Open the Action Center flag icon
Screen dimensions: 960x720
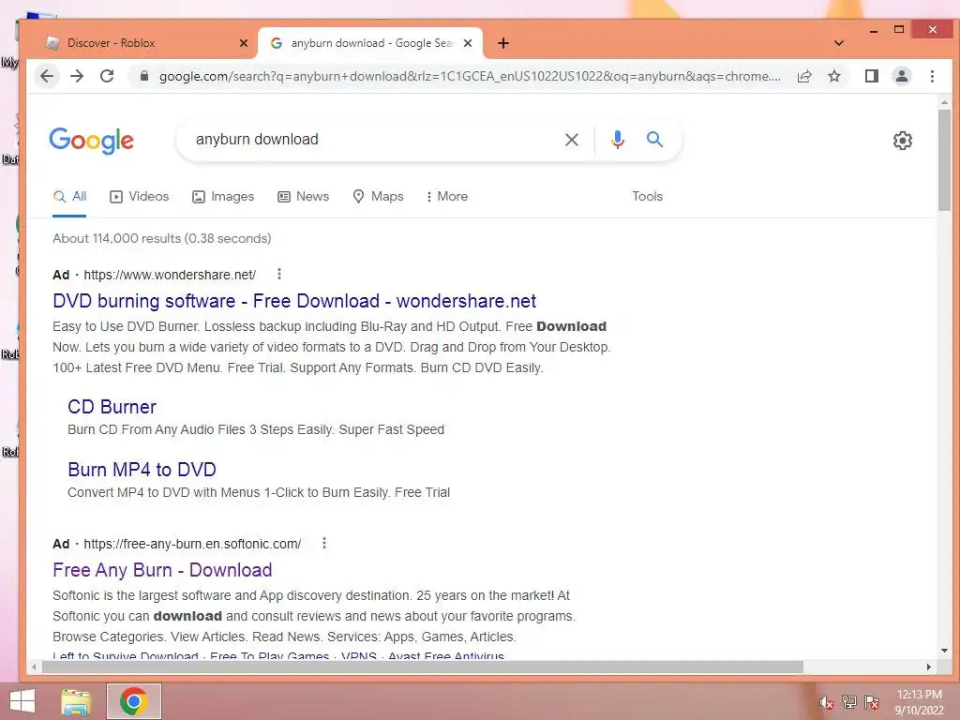point(871,702)
